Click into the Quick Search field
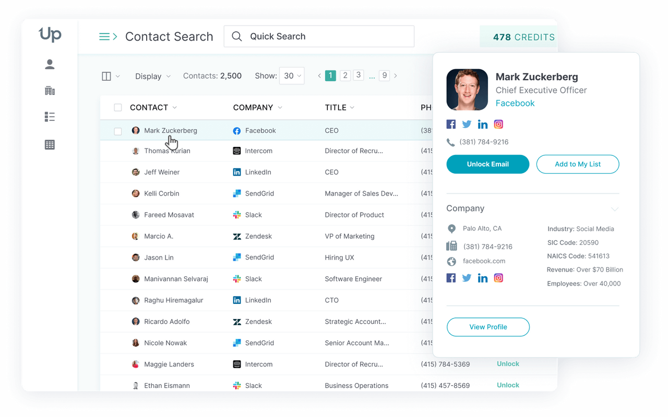Image resolution: width=668 pixels, height=417 pixels. [319, 36]
